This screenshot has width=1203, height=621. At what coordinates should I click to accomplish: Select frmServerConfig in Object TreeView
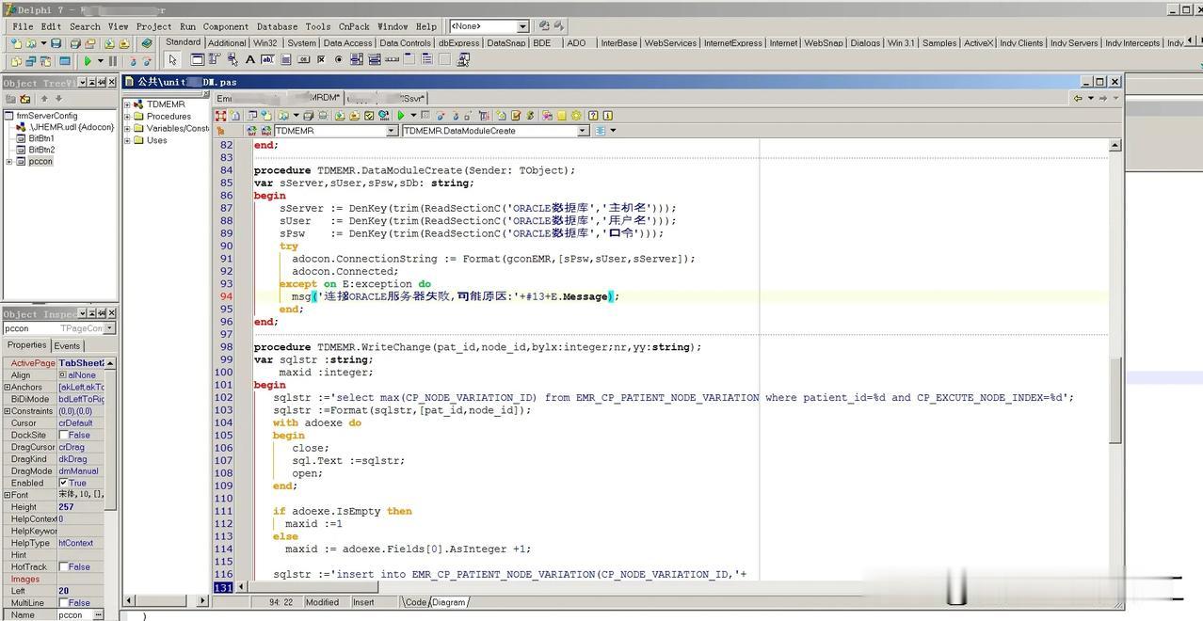pyautogui.click(x=47, y=116)
